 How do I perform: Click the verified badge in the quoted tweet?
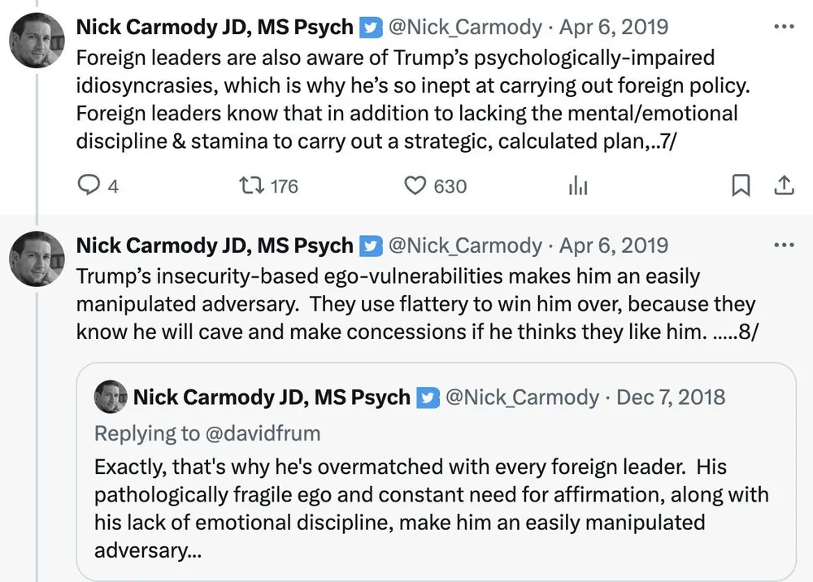[x=427, y=397]
